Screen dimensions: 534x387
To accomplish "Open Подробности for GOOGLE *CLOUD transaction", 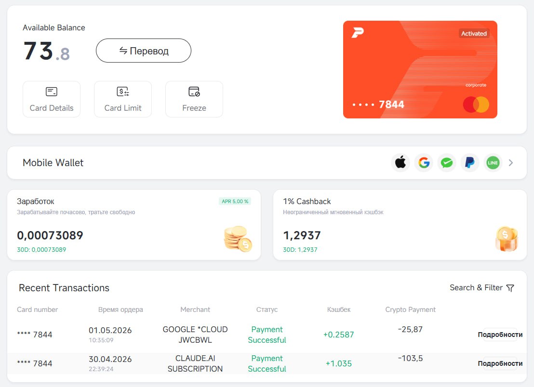I will coord(500,335).
